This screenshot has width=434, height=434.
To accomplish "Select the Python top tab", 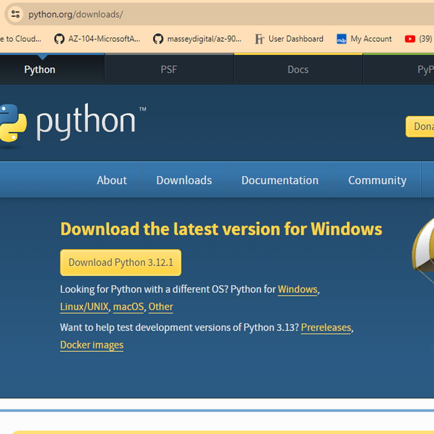I will point(40,69).
